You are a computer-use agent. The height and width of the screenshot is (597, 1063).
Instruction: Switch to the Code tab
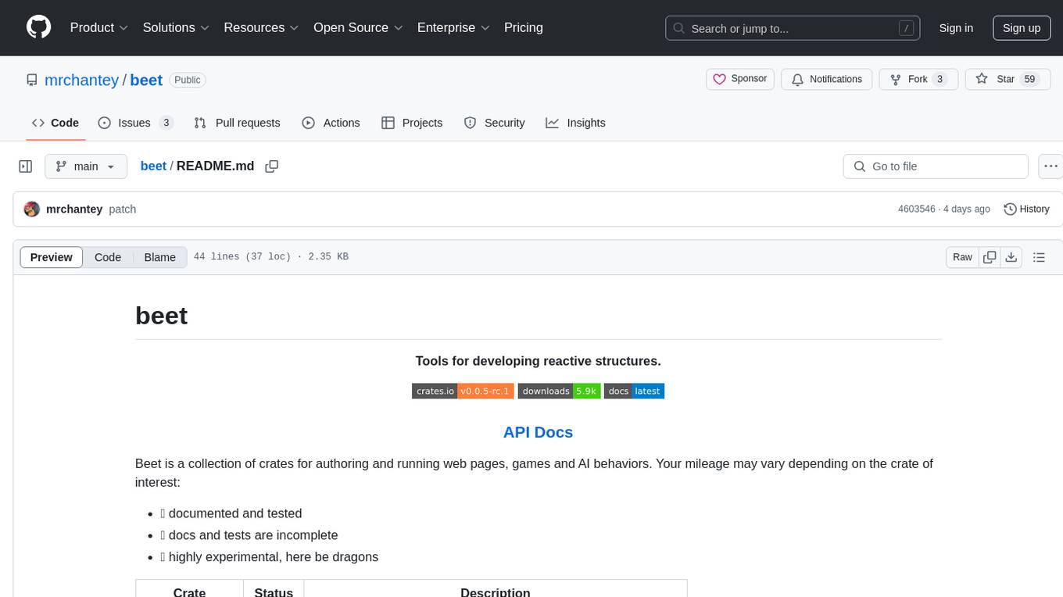tap(55, 123)
